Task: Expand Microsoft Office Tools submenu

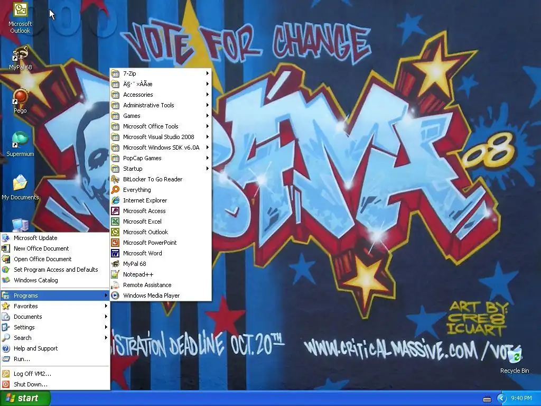Action: 161,126
